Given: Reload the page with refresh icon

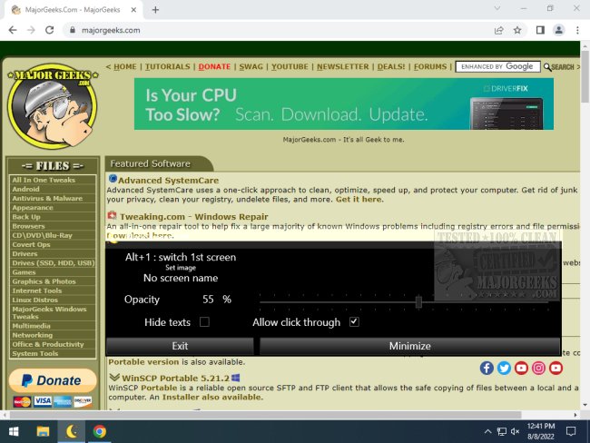Looking at the screenshot, I should point(49,30).
